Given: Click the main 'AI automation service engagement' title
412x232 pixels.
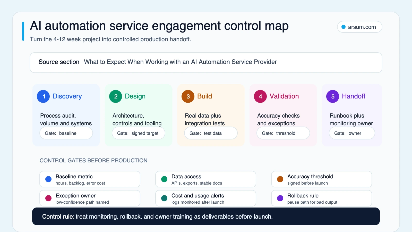Looking at the screenshot, I should coord(159,26).
